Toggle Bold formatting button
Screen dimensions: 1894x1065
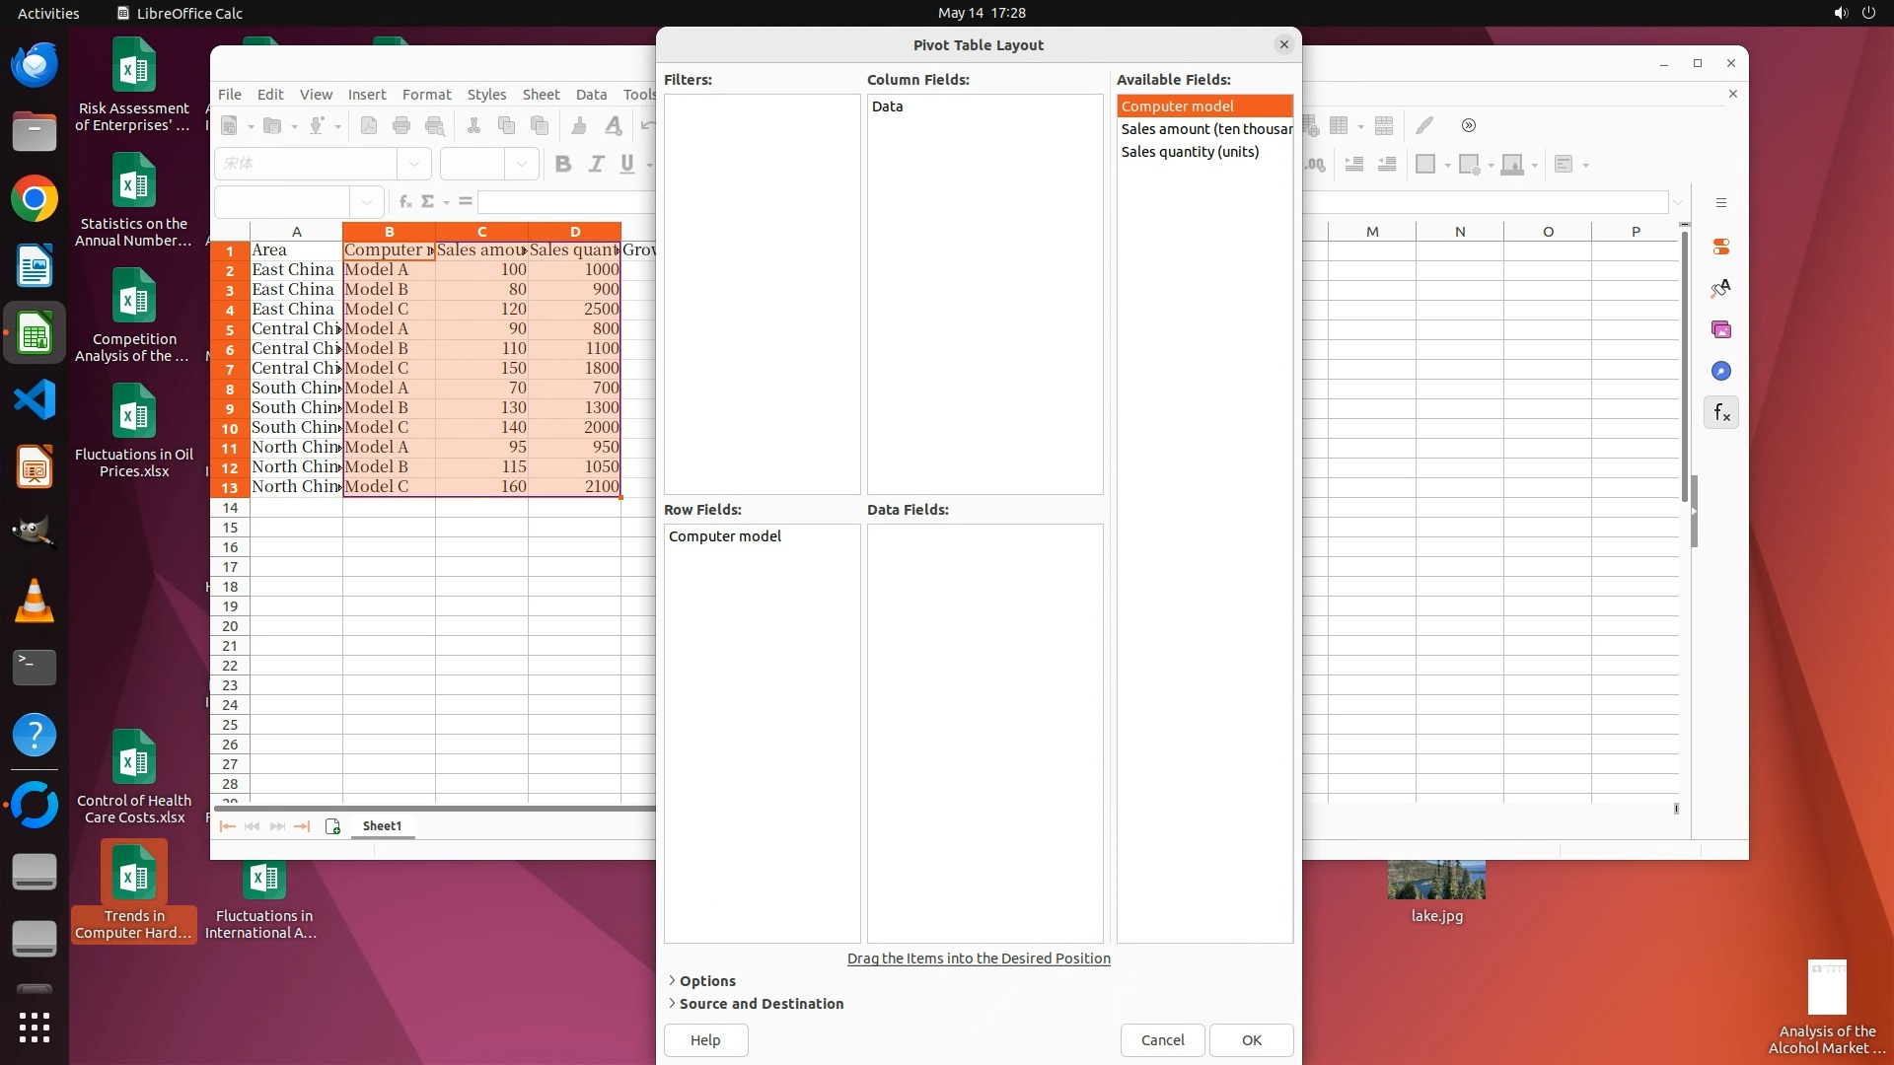(x=563, y=164)
